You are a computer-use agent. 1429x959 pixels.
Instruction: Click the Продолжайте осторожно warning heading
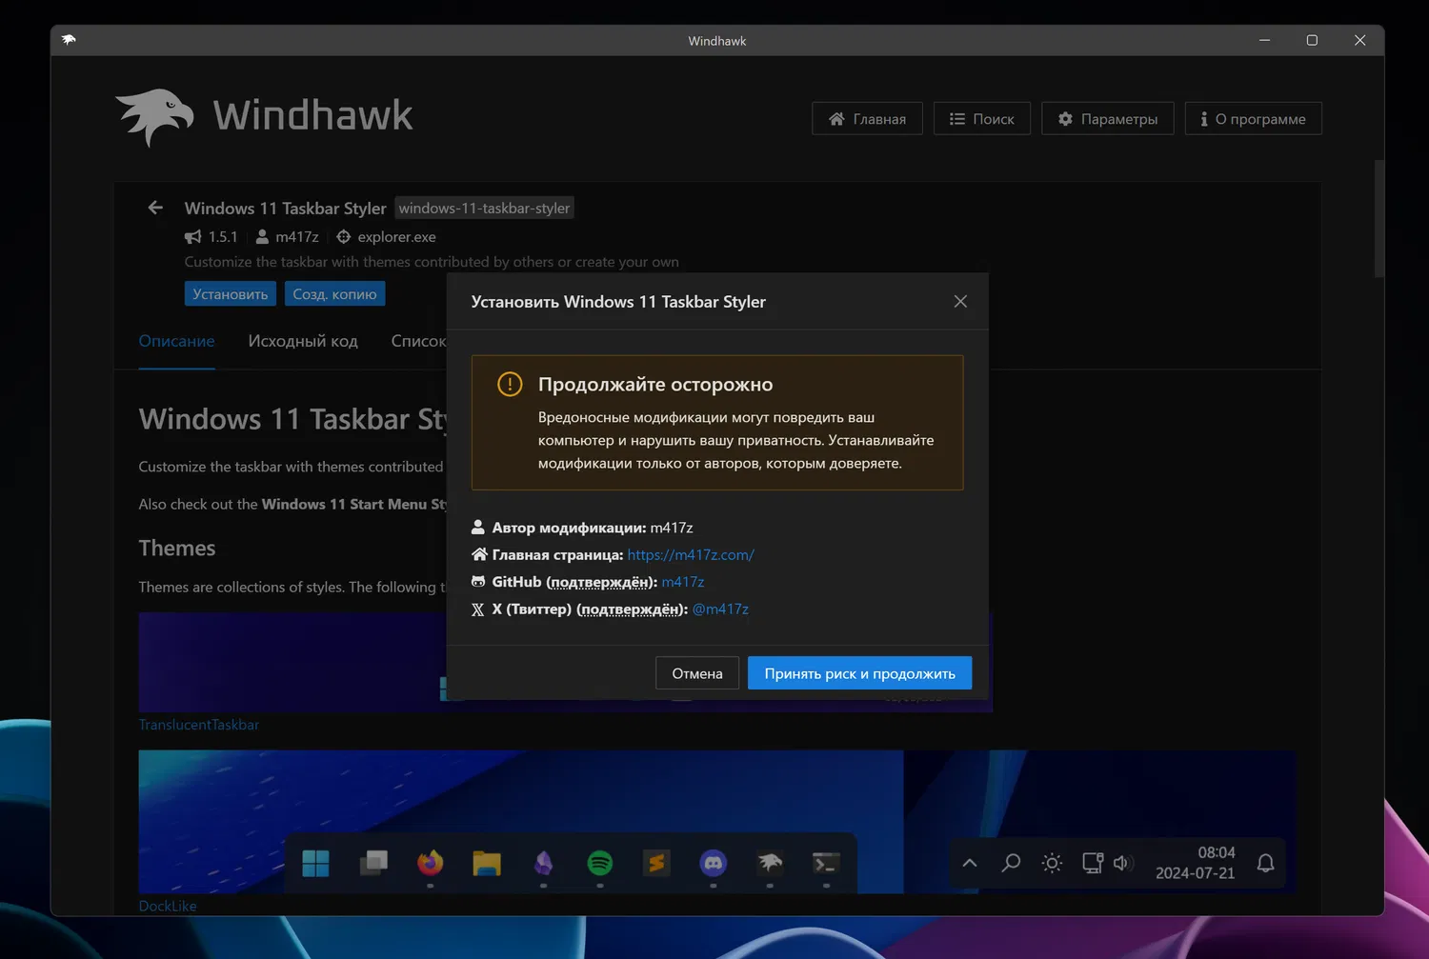click(x=655, y=385)
